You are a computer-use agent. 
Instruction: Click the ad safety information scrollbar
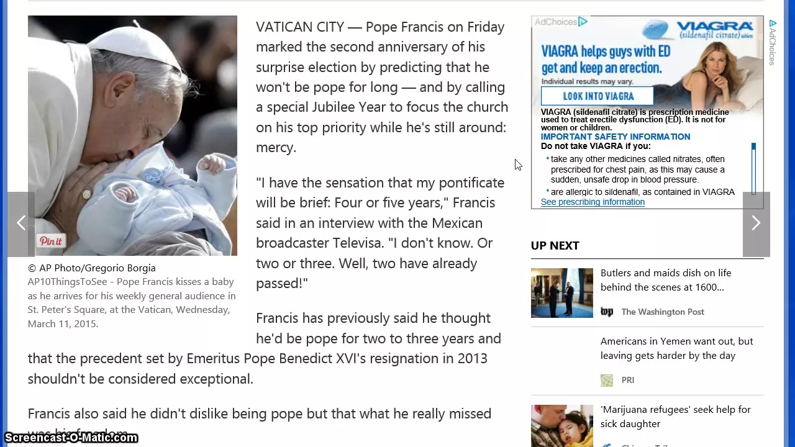[753, 168]
